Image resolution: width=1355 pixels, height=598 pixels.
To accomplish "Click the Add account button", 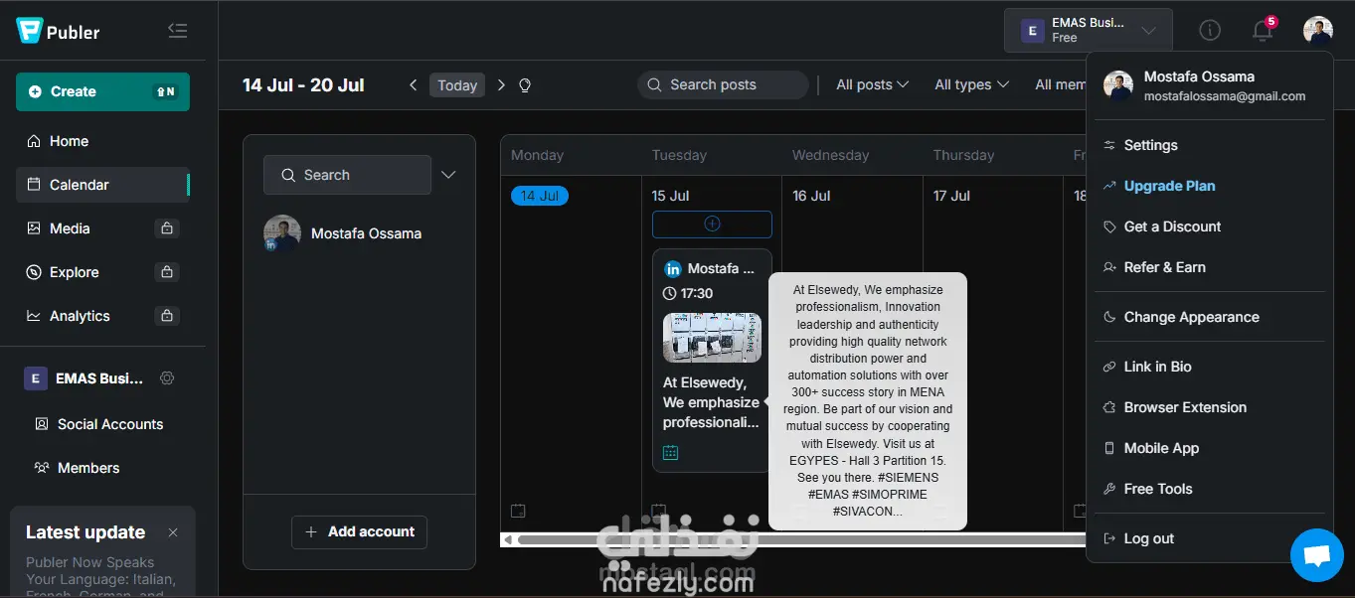I will (359, 531).
